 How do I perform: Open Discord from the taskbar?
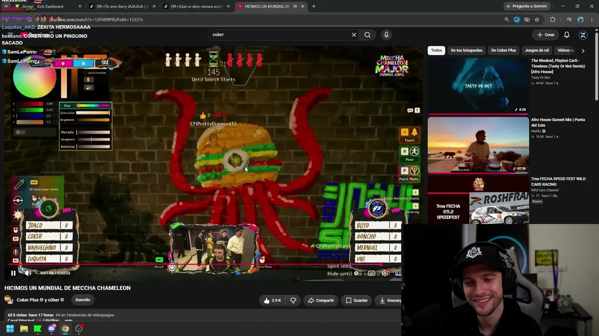click(x=51, y=329)
